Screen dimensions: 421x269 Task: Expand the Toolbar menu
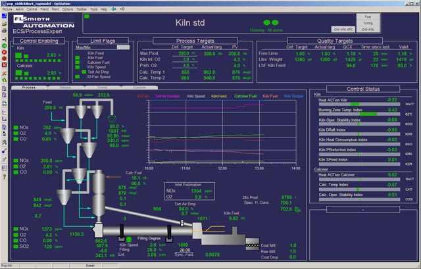pyautogui.click(x=81, y=11)
